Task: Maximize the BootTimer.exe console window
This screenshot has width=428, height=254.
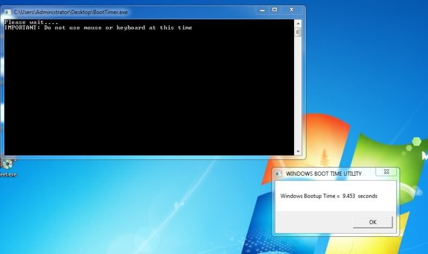Action: [275, 10]
